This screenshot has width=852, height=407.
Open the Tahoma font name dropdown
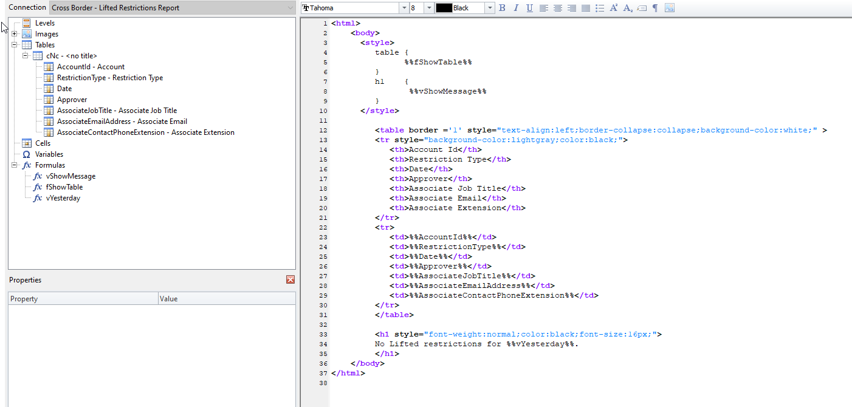404,8
